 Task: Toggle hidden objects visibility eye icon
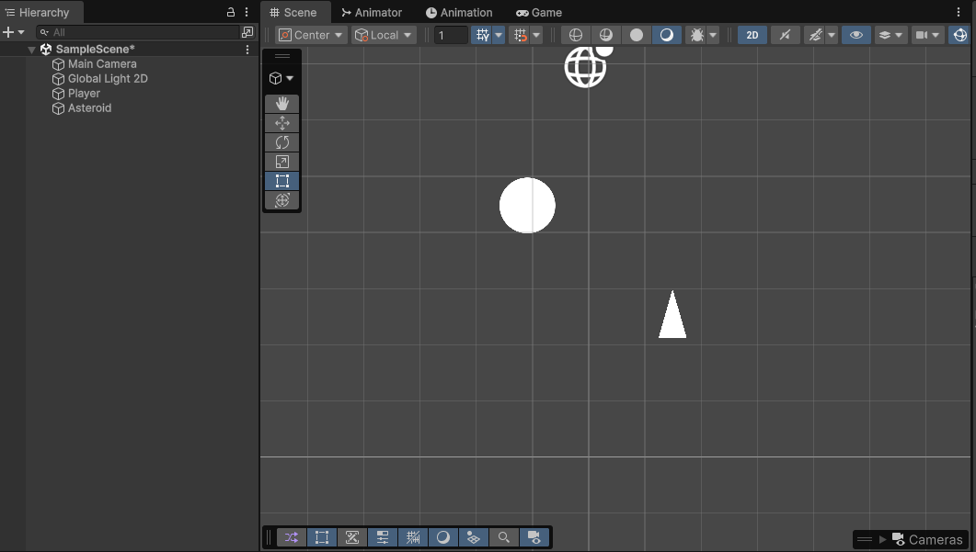coord(856,35)
